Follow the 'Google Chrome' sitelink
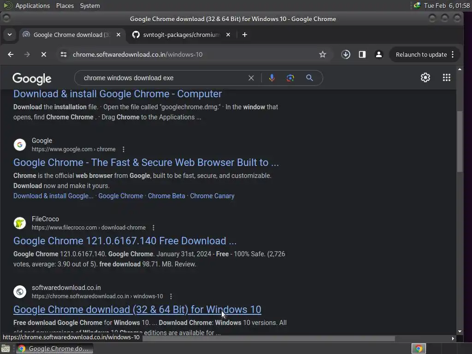The width and height of the screenshot is (472, 354). coord(121,196)
